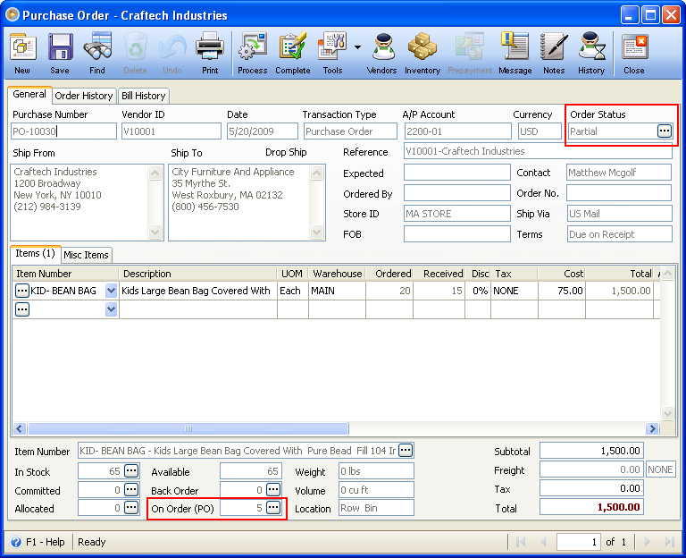Click the Purchase Number field
The height and width of the screenshot is (558, 686).
pos(64,131)
